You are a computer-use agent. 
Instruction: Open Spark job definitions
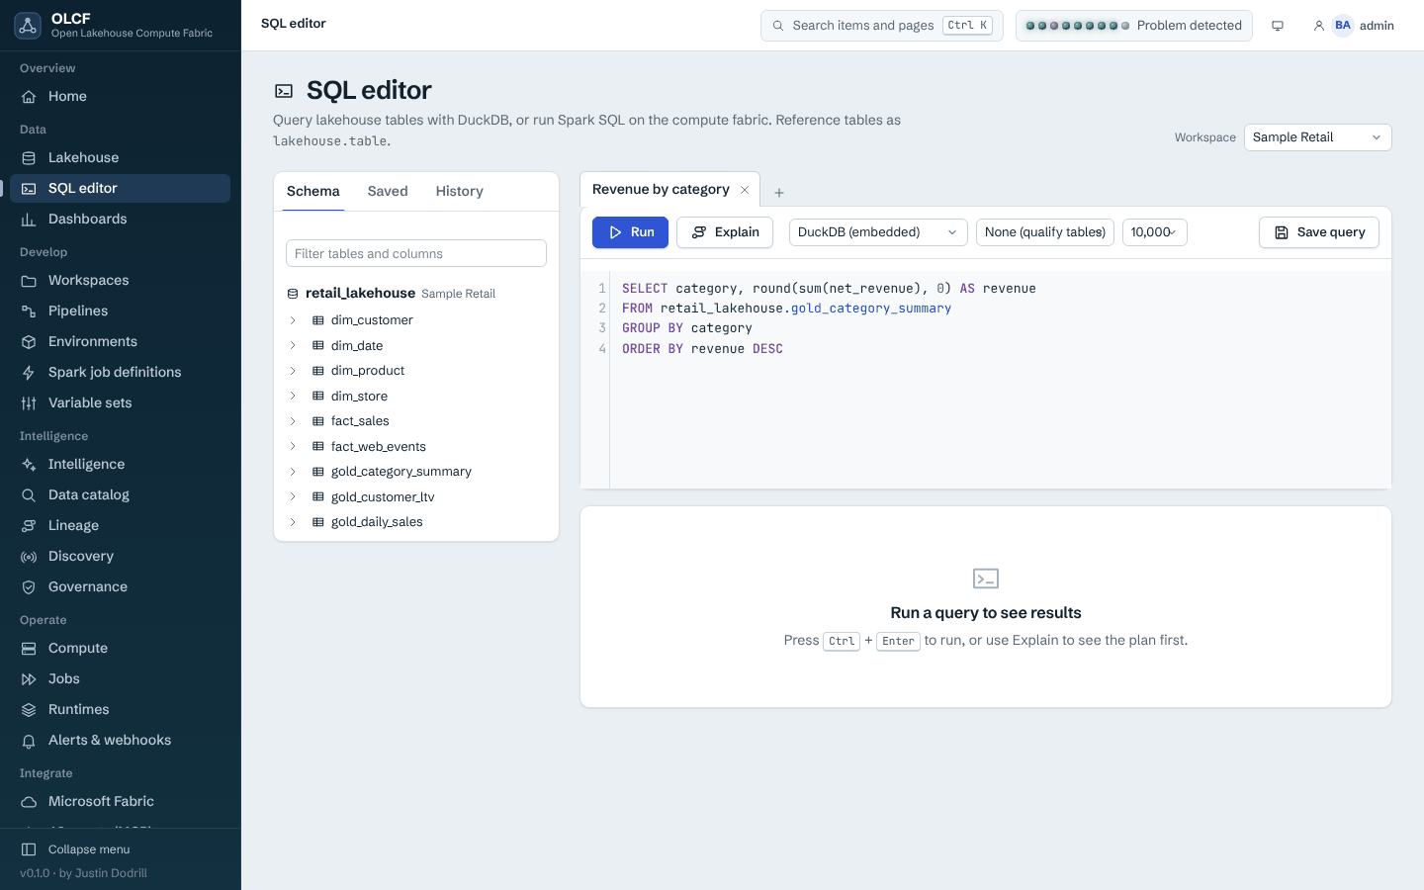pyautogui.click(x=120, y=372)
